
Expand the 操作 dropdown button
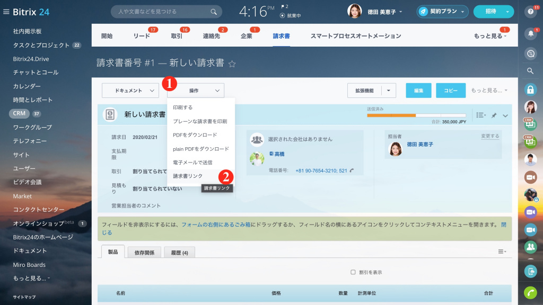[195, 91]
